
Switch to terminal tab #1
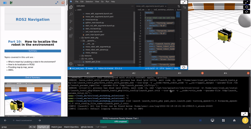click(x=88, y=73)
